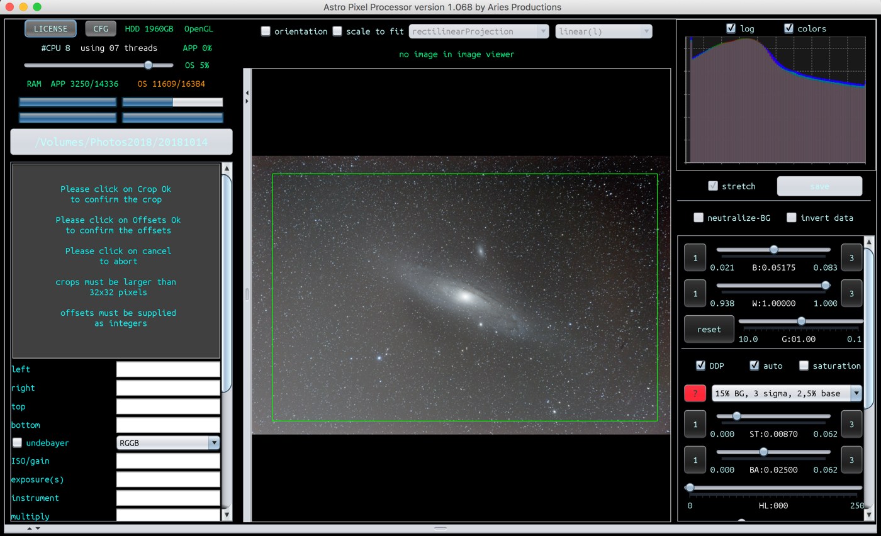Open the linear(l) interpolation dropdown
The width and height of the screenshot is (881, 536).
point(603,31)
